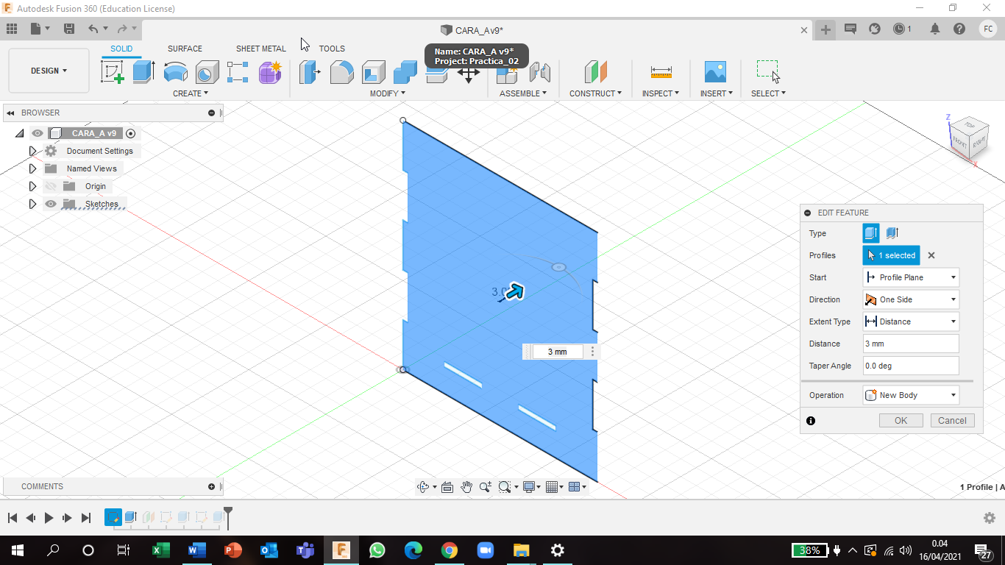The width and height of the screenshot is (1005, 565).
Task: Open the Extent Type dropdown
Action: [911, 321]
